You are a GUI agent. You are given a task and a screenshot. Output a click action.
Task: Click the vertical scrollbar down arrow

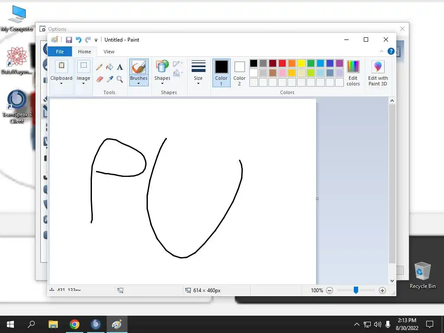(392, 281)
